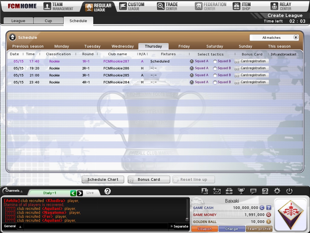The width and height of the screenshot is (310, 233).
Task: Click the power button icon
Action: point(289,191)
